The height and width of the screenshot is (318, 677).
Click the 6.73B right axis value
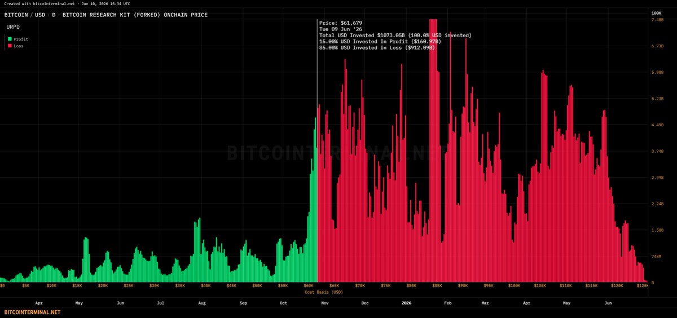[657, 46]
